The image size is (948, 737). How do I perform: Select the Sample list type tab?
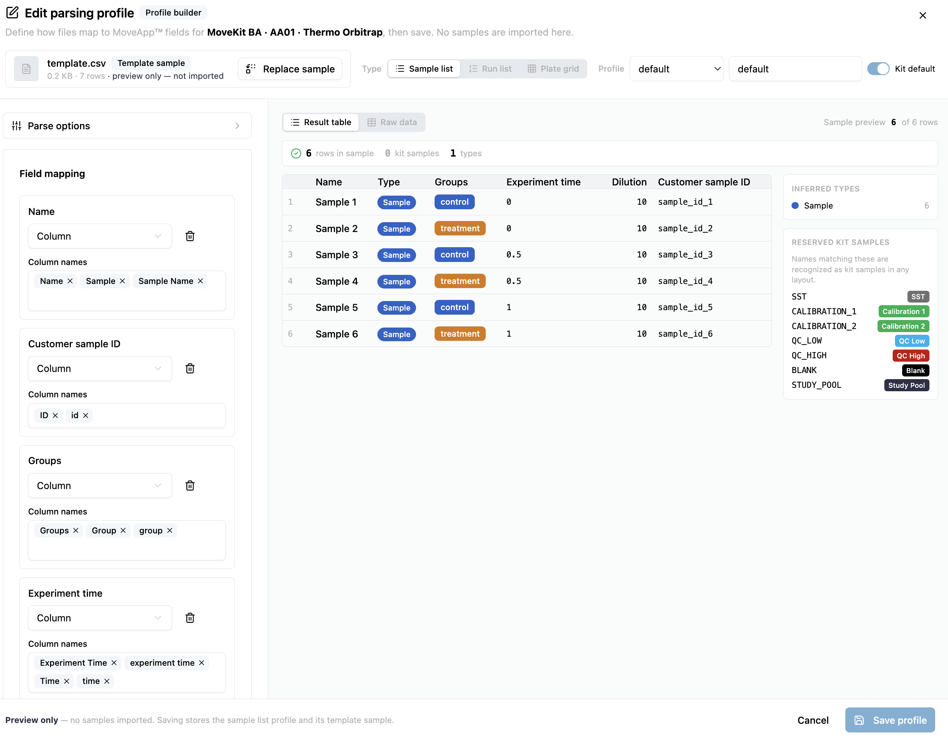pos(424,69)
